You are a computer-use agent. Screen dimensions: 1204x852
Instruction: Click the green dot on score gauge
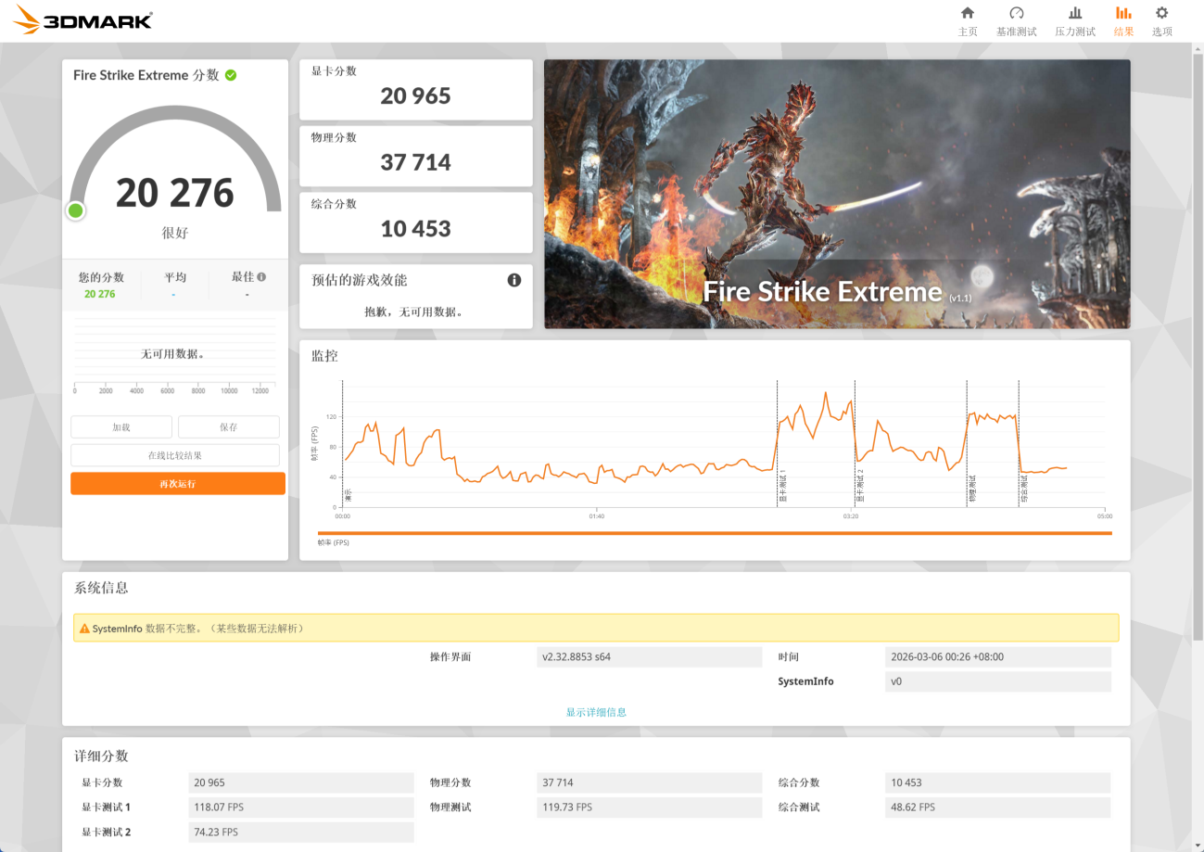(x=76, y=210)
